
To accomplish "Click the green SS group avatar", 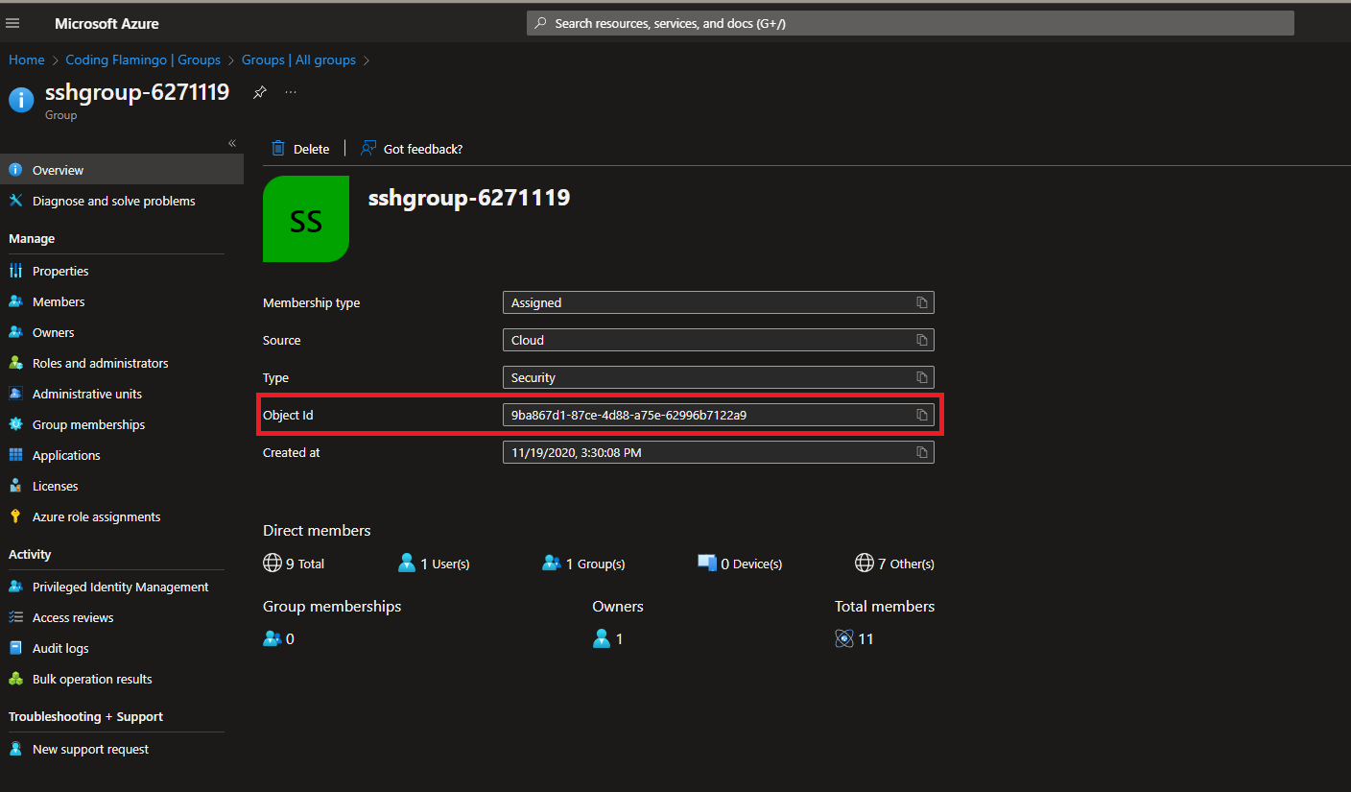I will coord(306,219).
